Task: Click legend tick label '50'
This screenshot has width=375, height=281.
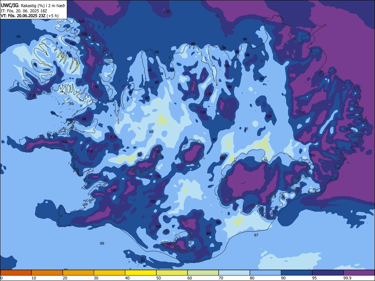Action: (158, 278)
